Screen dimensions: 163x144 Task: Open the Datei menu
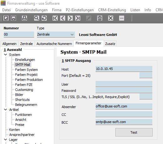pyautogui.click(x=7, y=10)
